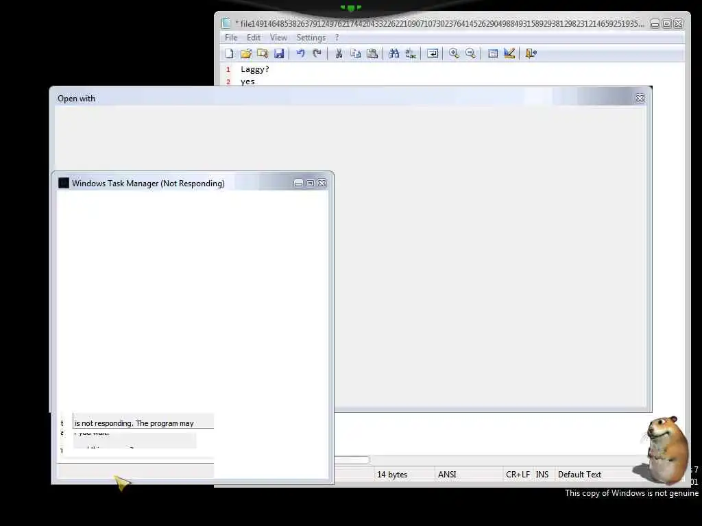Open the customize schemes icon
The image size is (702, 526).
(509, 53)
